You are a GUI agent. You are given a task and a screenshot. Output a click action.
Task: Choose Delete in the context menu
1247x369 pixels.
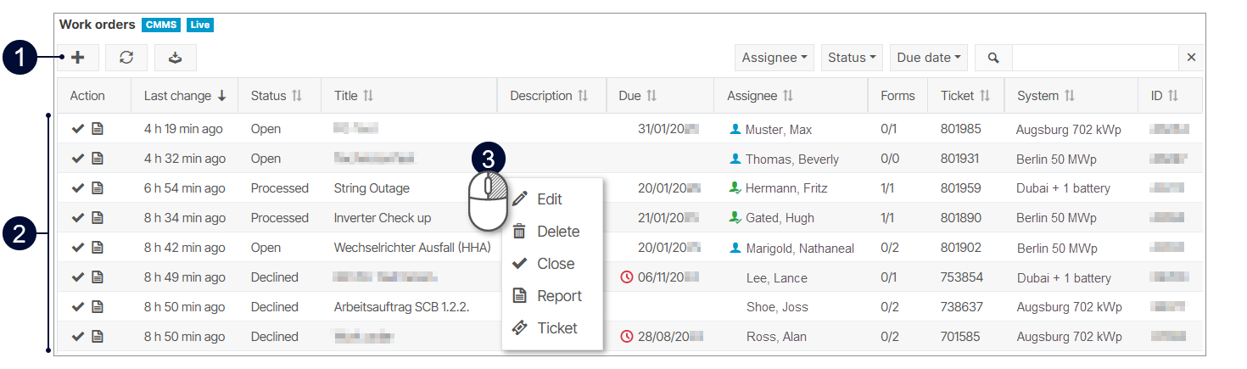click(557, 232)
